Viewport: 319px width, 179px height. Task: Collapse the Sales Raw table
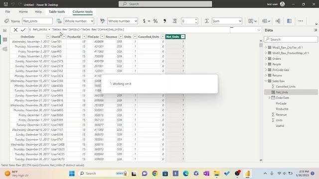266,81
